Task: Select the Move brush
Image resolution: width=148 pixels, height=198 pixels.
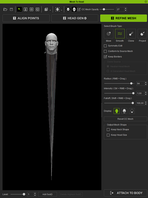Action: coord(108,34)
